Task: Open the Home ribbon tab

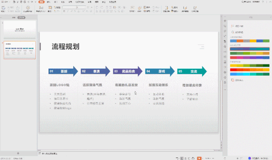Action: click(x=41, y=2)
